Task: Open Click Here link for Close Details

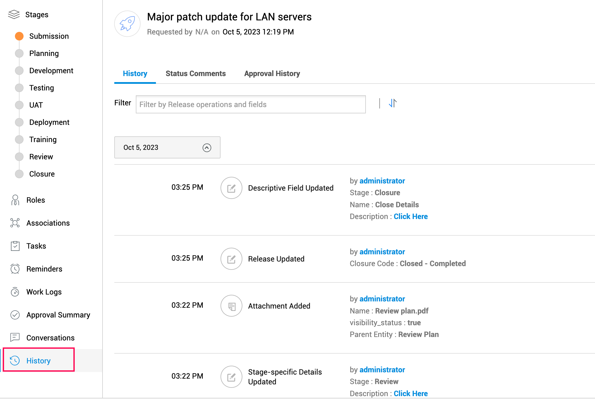Action: click(x=410, y=216)
